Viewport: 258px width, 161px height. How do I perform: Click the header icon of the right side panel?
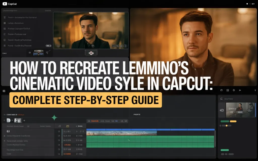click(221, 99)
